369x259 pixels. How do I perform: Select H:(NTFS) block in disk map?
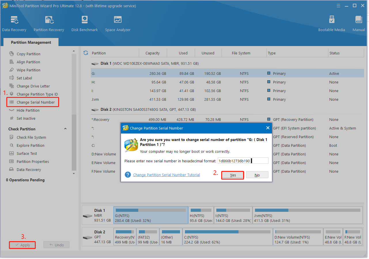(201, 215)
